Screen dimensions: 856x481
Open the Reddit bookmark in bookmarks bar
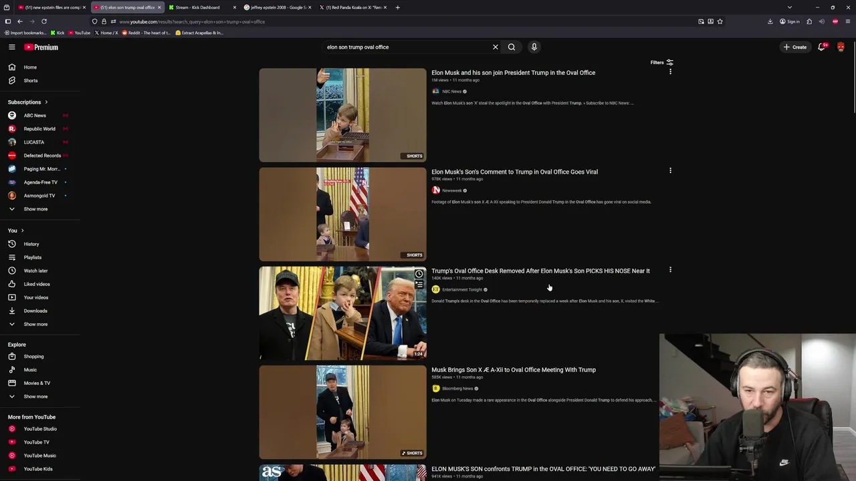point(146,33)
